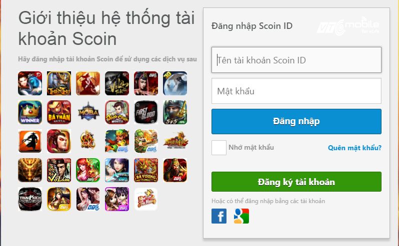
Task: Open the First Blood game icon
Action: pyautogui.click(x=146, y=112)
